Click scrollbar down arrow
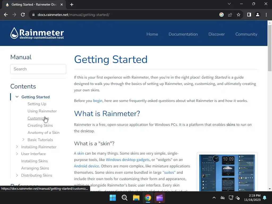The width and height of the screenshot is (272, 204). coord(270,189)
